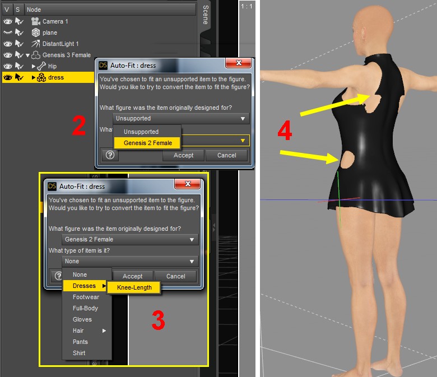This screenshot has height=377, width=437.
Task: Accept in lower Auto-Fit dialog
Action: (x=133, y=276)
